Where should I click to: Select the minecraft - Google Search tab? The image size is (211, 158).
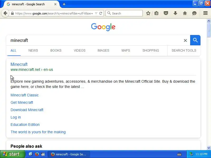click(32, 4)
